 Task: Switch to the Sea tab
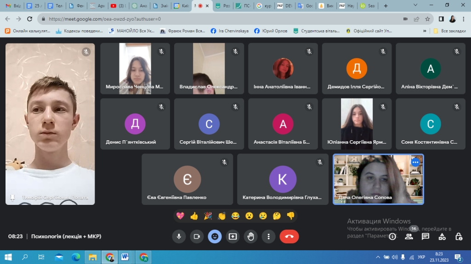(x=368, y=5)
